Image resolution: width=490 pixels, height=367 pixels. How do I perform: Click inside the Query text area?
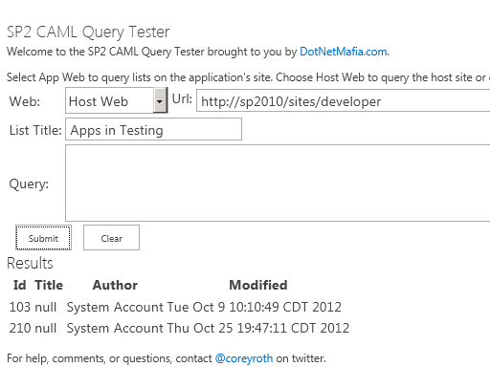coord(278,183)
